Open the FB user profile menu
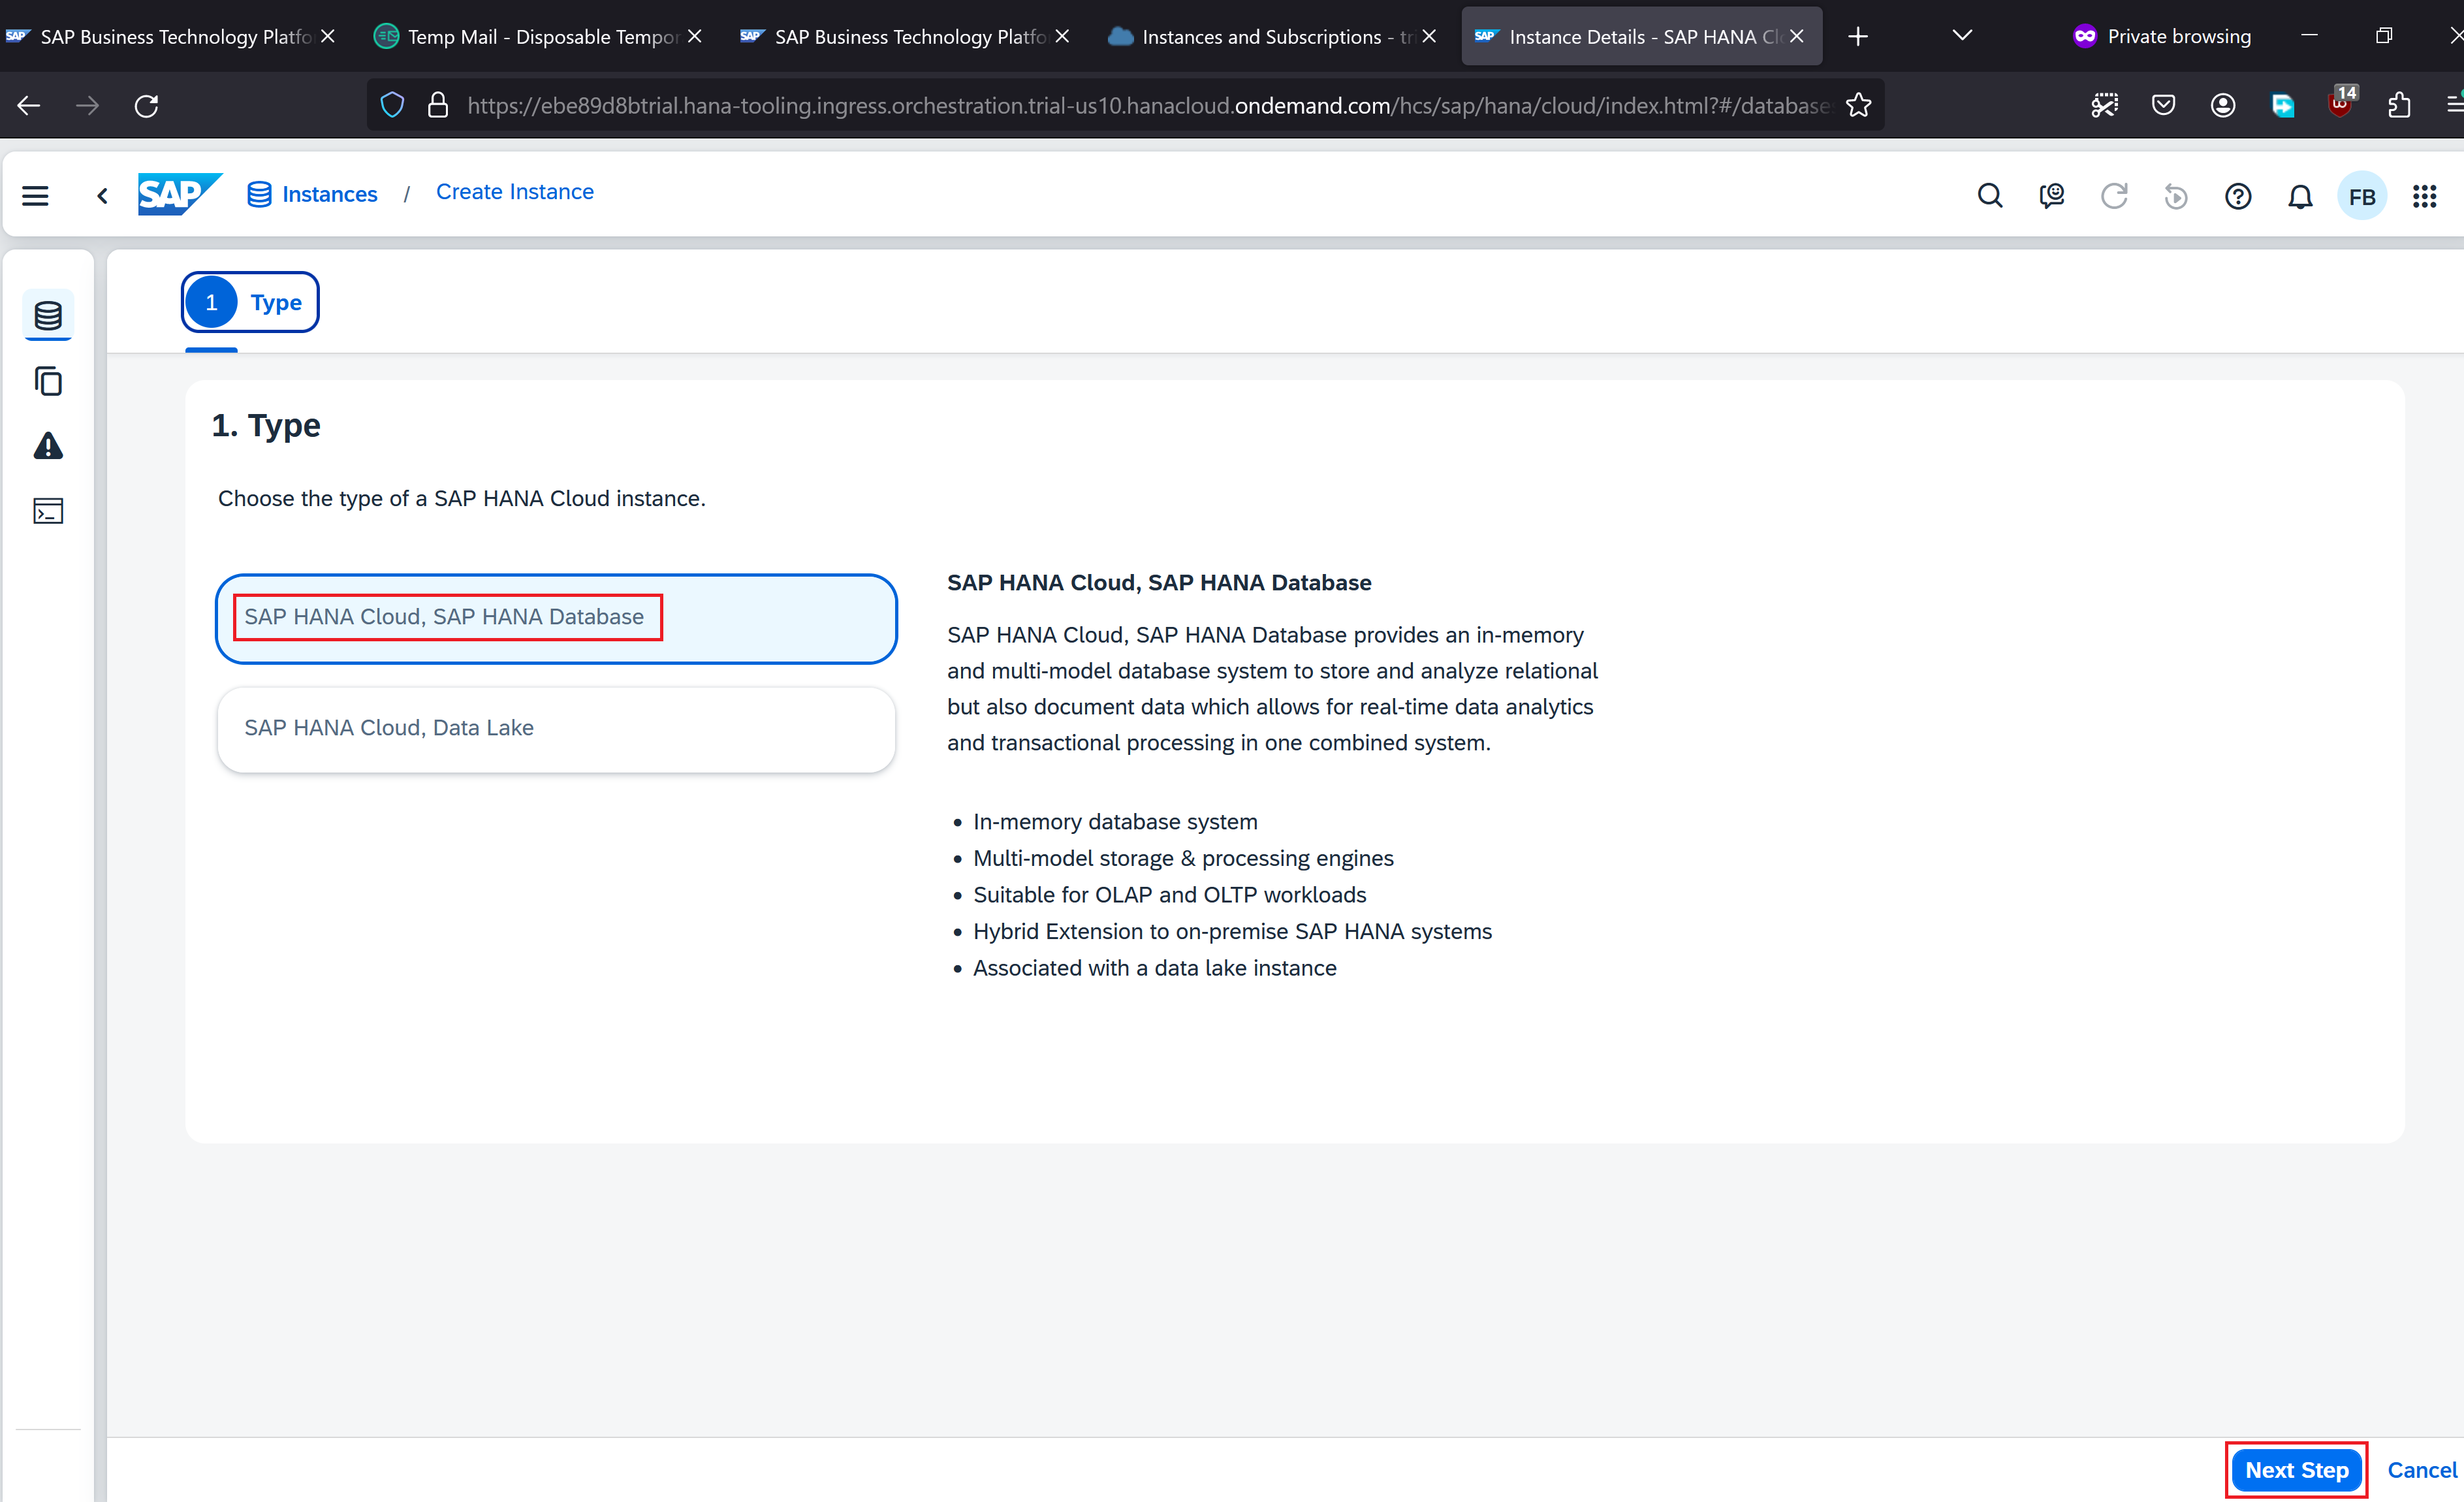Screen dimensions: 2464x1502 pyautogui.click(x=2362, y=196)
